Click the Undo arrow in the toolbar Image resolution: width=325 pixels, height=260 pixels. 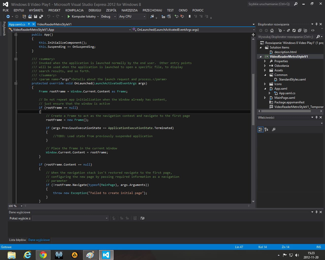(x=49, y=17)
